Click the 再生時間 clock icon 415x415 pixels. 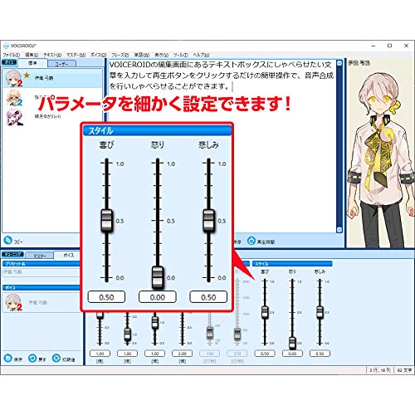tap(251, 241)
